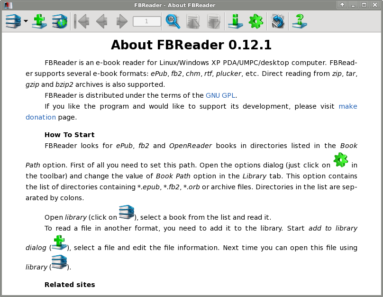Open the make donation link

pos(348,106)
